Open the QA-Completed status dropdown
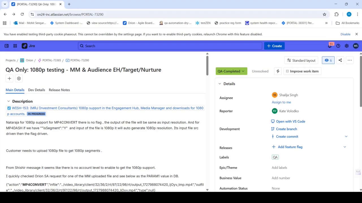Screen dimensions: 362x203 pyautogui.click(x=231, y=71)
